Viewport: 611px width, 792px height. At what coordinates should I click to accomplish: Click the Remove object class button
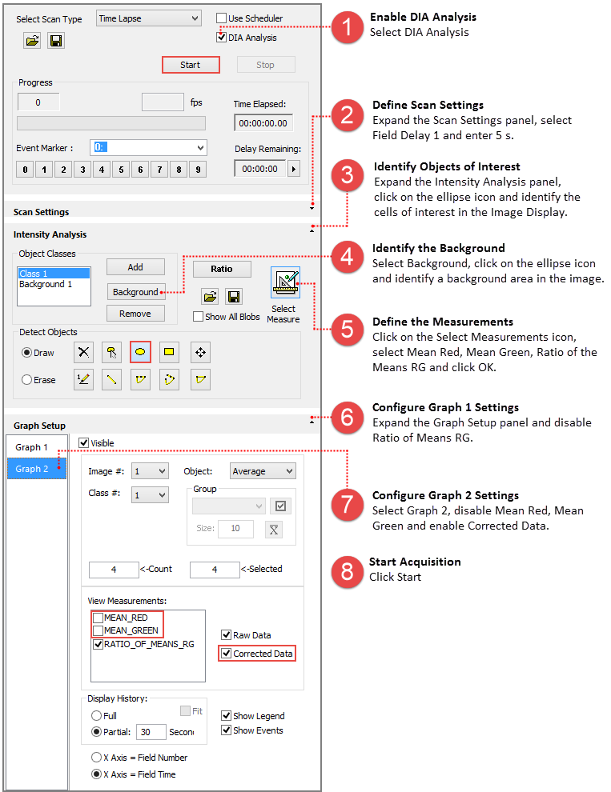pyautogui.click(x=135, y=314)
